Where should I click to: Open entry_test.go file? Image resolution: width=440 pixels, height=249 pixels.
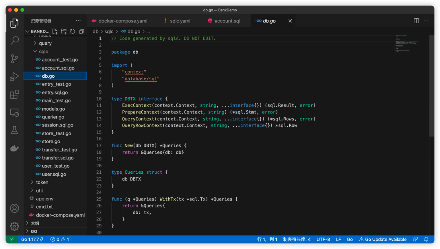tap(55, 84)
